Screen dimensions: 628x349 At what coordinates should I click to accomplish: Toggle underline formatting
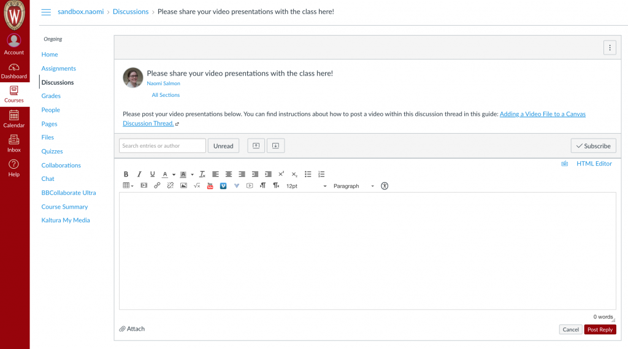(x=152, y=174)
